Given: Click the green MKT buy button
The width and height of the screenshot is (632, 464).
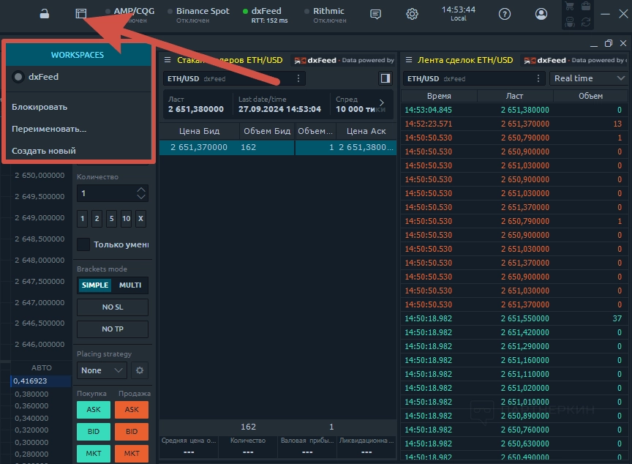Looking at the screenshot, I should click(x=94, y=454).
